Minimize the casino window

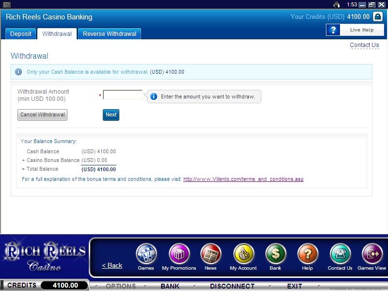coord(362,5)
